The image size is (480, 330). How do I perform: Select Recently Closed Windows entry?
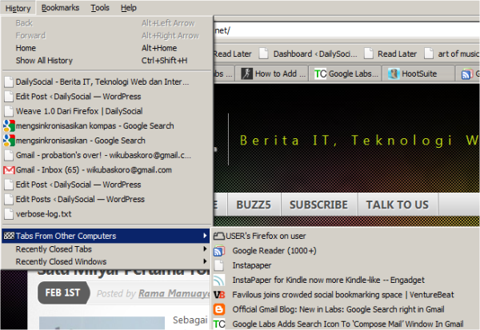pos(106,262)
